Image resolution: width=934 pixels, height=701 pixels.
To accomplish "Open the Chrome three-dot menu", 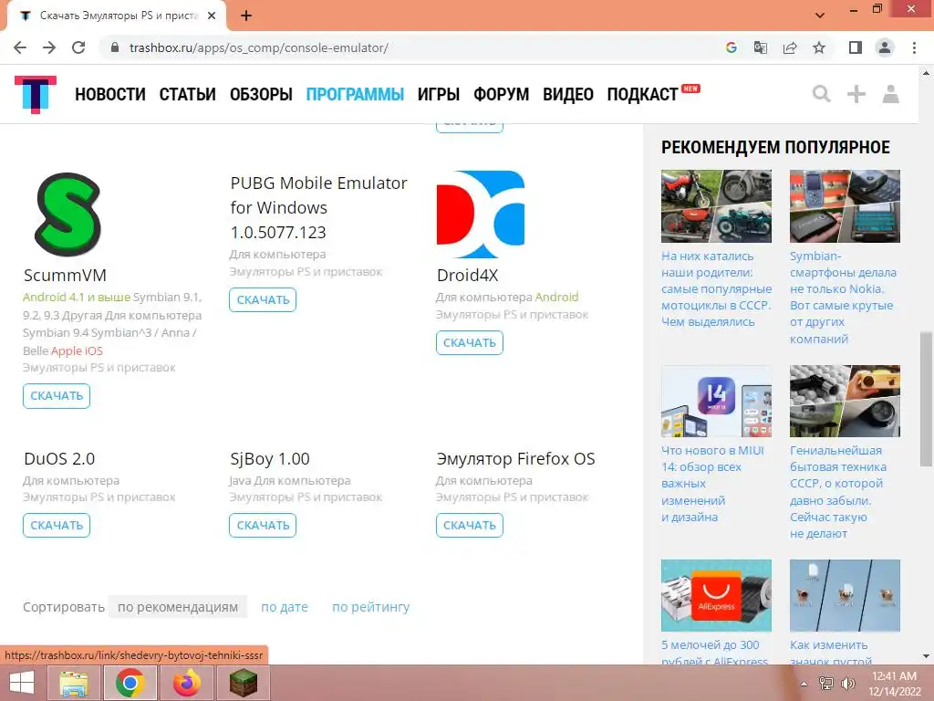I will (x=914, y=47).
